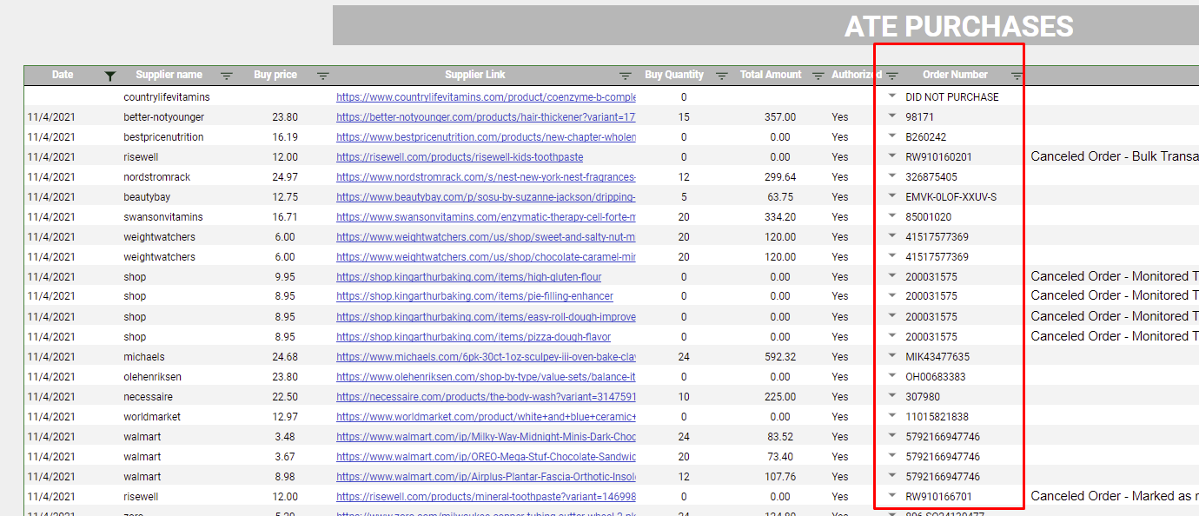Expand dropdown beside order OH00683383
This screenshot has width=1199, height=516.
pos(892,375)
